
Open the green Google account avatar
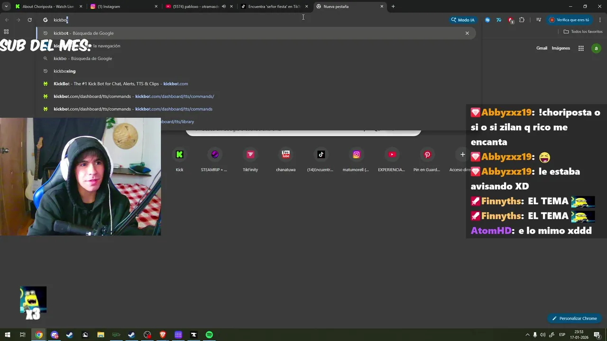596,48
